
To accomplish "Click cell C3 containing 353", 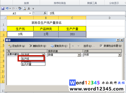I will click(x=72, y=34).
